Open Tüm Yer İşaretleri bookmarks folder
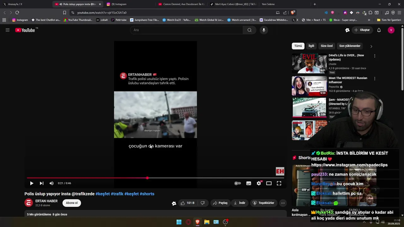 coord(389,20)
